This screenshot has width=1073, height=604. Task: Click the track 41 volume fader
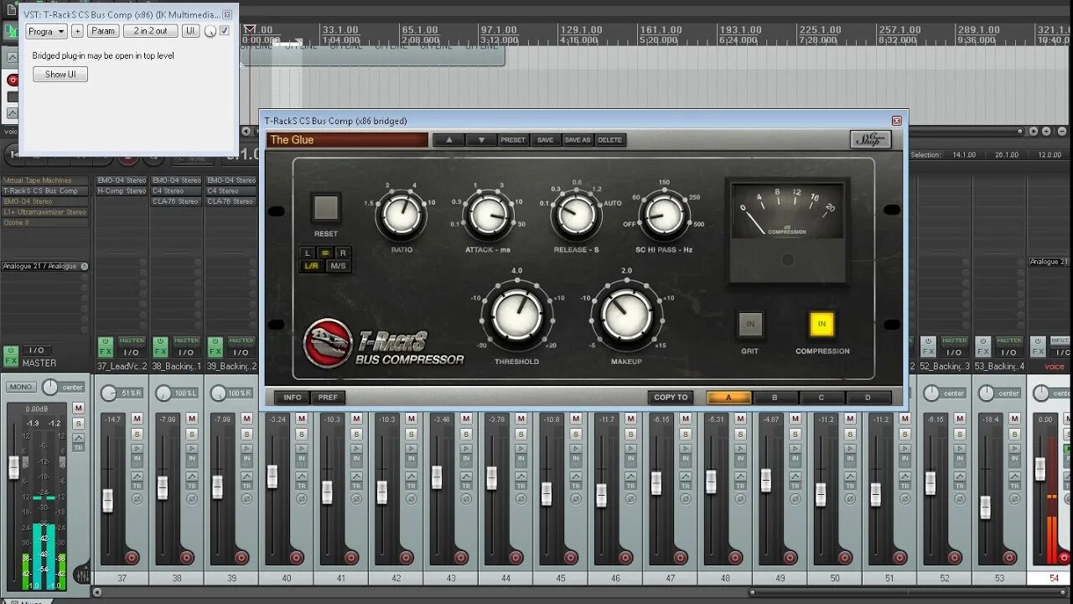coord(327,492)
